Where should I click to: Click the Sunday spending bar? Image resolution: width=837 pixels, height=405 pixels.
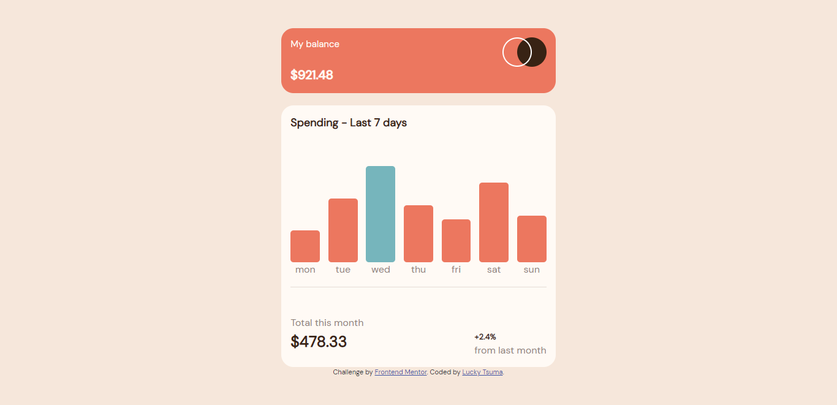point(531,238)
